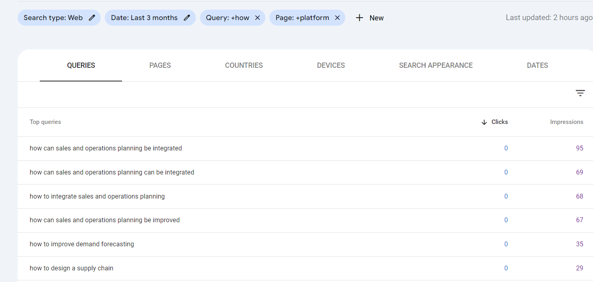This screenshot has width=593, height=282.
Task: Click the Clicks sort arrow
Action: (x=484, y=122)
